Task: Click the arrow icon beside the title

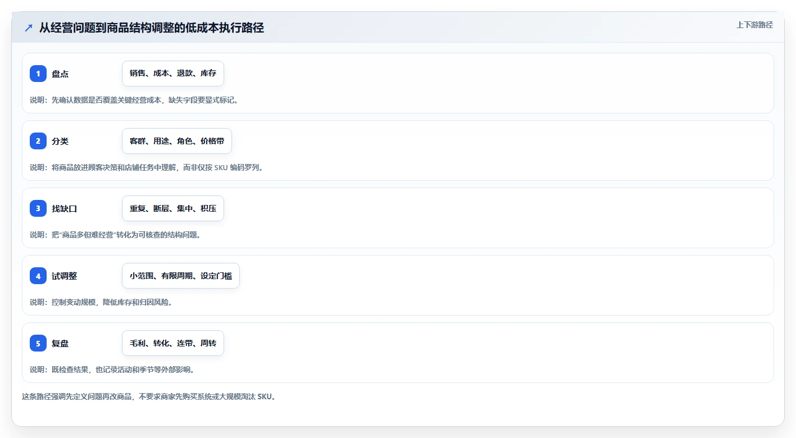Action: point(29,28)
